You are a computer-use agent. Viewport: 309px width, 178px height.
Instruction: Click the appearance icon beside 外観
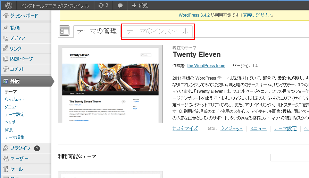pyautogui.click(x=6, y=81)
